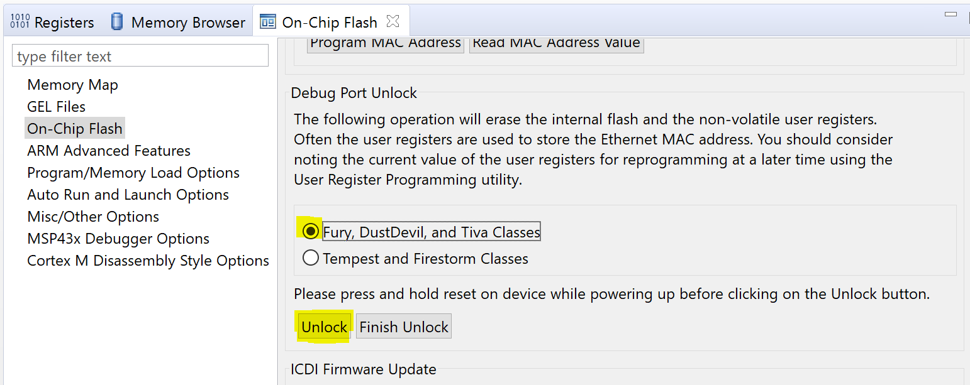This screenshot has height=385, width=970.
Task: Switch to the Registers tab
Action: click(x=52, y=22)
